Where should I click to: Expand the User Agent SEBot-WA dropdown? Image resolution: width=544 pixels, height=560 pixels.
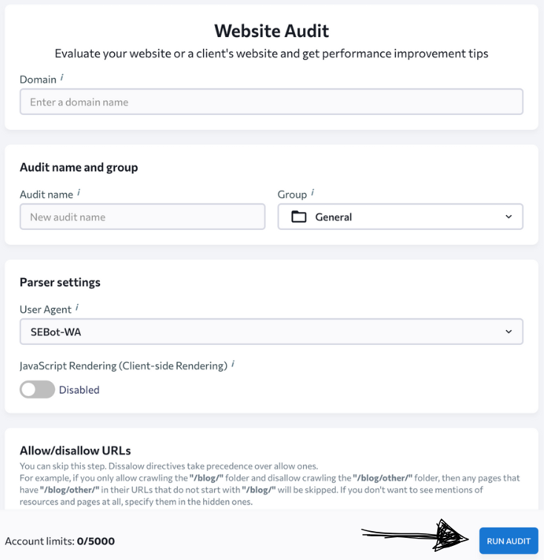click(271, 332)
